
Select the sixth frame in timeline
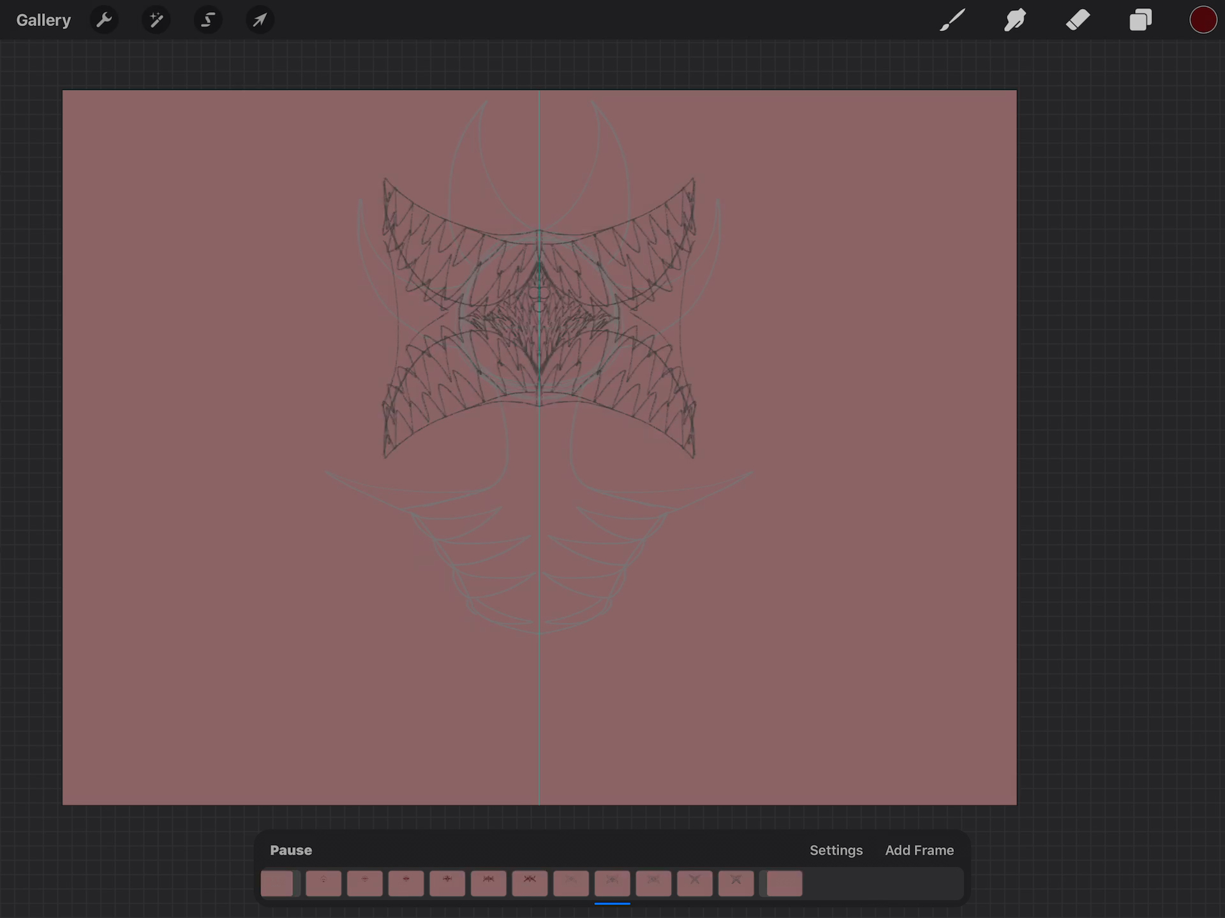(489, 884)
